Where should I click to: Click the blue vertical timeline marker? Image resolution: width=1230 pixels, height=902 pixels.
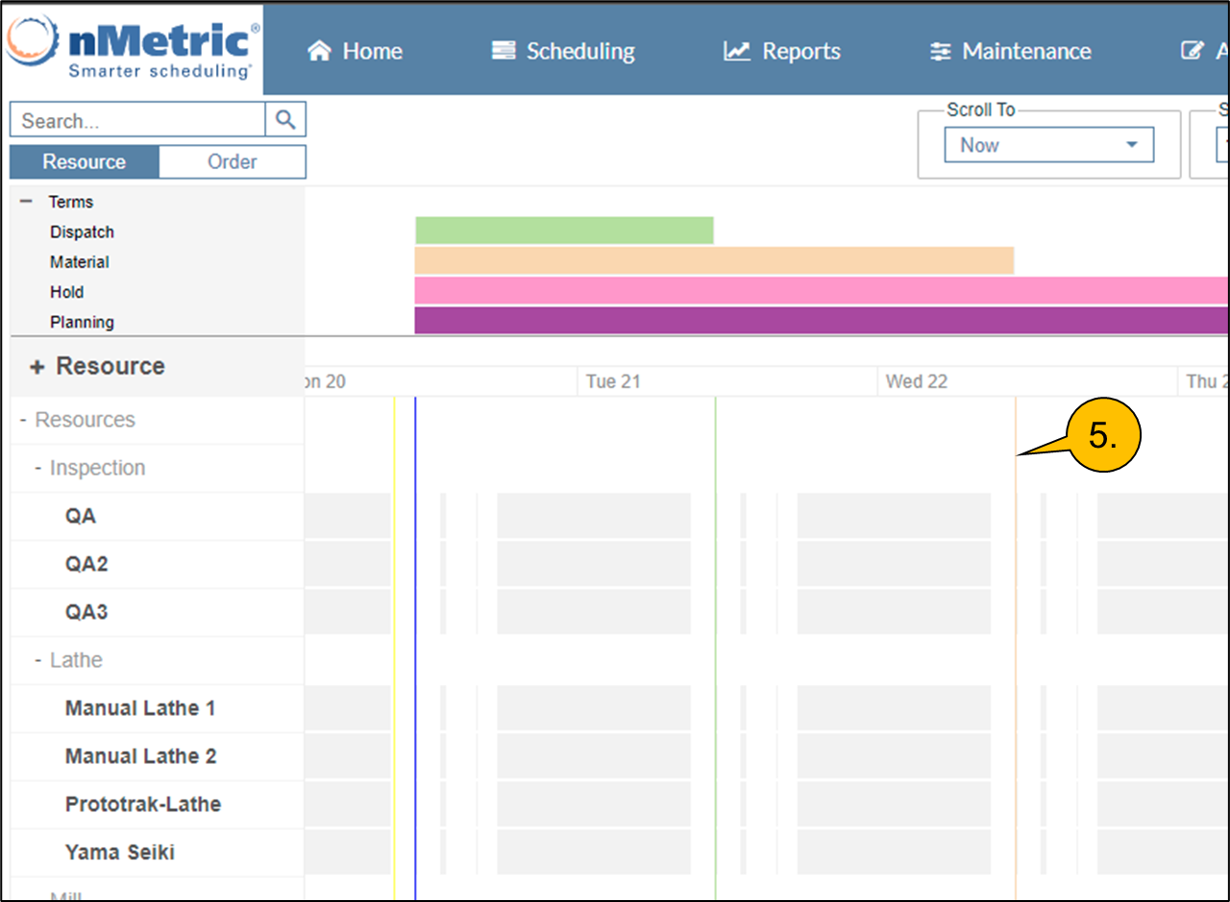coord(415,648)
